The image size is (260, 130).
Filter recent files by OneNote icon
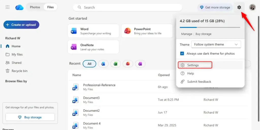point(140,64)
